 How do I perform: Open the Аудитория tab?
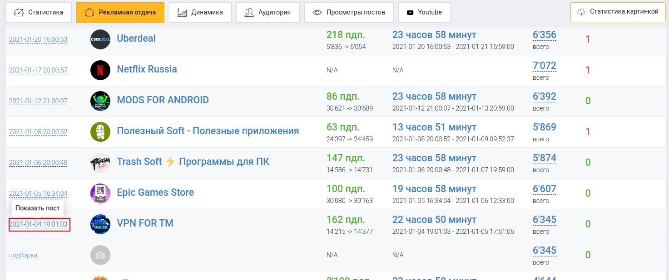tap(268, 12)
